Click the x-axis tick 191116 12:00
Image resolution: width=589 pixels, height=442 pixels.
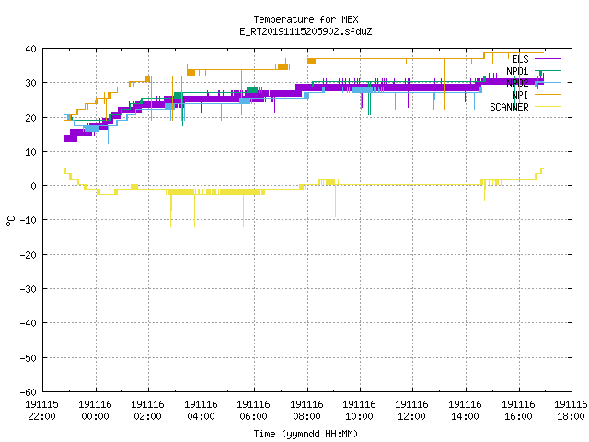click(x=412, y=411)
